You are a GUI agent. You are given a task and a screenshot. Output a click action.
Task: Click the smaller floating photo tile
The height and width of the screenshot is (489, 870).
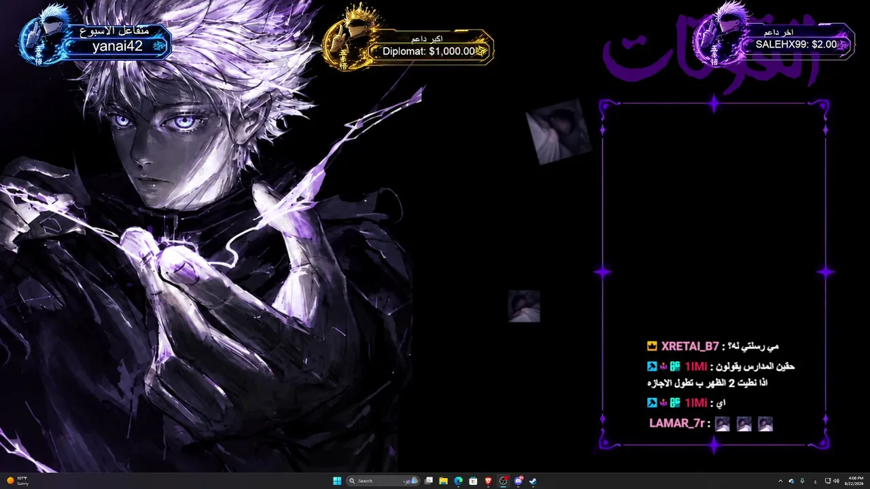(x=524, y=306)
